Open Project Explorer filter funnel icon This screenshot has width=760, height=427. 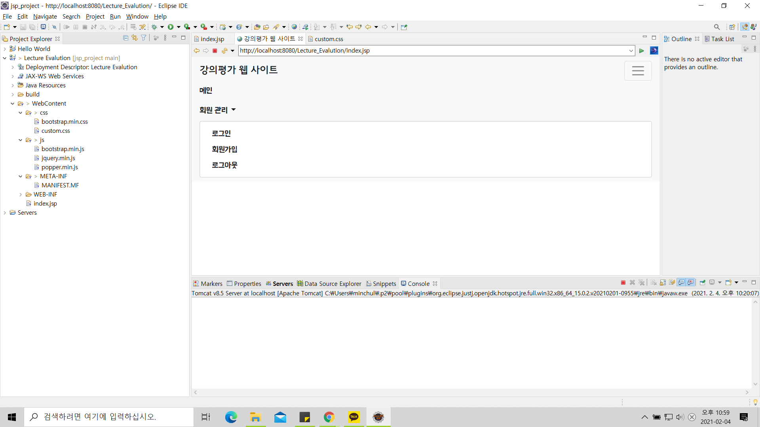click(x=144, y=38)
